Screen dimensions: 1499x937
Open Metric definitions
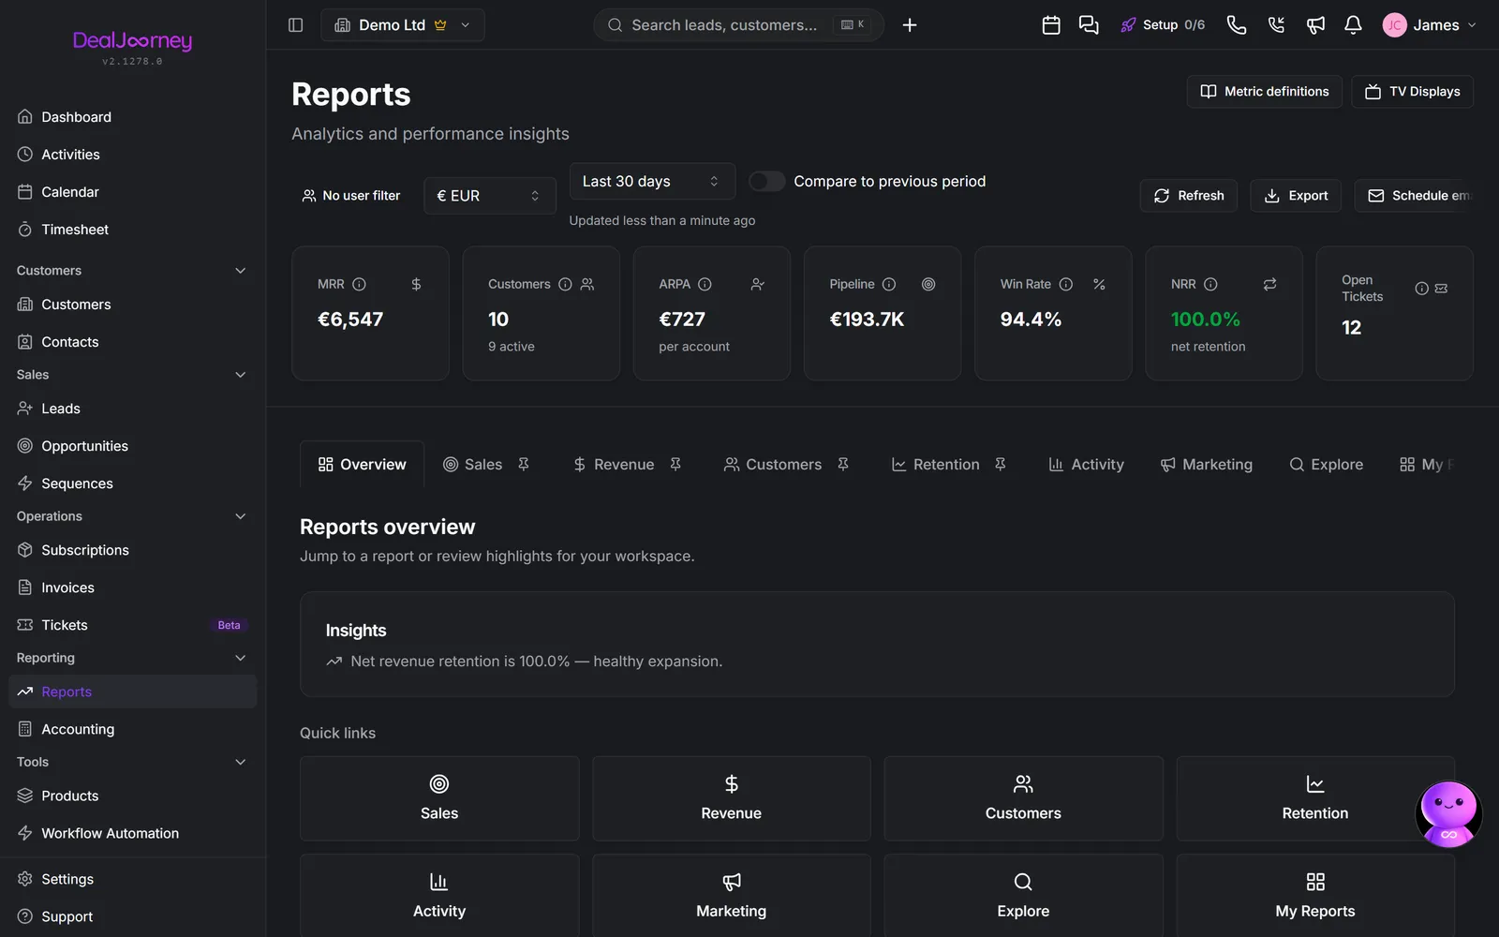pyautogui.click(x=1265, y=91)
